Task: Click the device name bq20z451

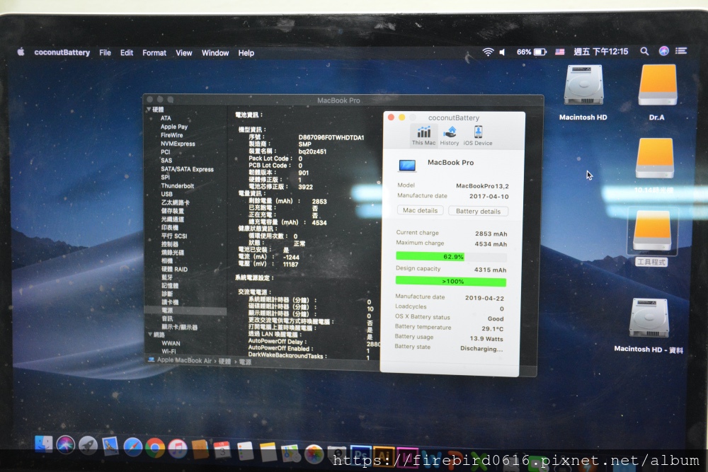Action: click(x=312, y=151)
